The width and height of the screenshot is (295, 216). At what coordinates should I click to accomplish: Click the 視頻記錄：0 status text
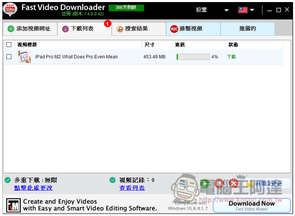(x=137, y=180)
